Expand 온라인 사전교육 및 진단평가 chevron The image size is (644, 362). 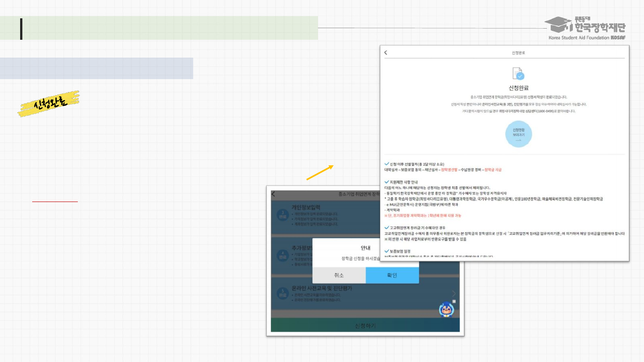pyautogui.click(x=454, y=293)
